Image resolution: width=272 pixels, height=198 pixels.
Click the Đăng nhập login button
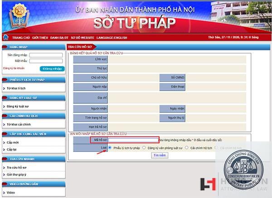coord(52,69)
